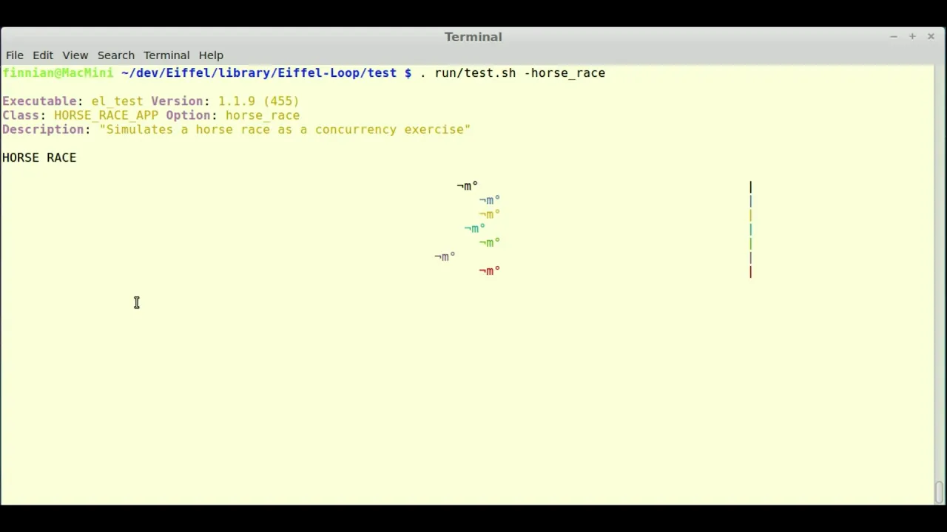Screen dimensions: 947x532
Task: Open the Search menu
Action: pos(116,55)
